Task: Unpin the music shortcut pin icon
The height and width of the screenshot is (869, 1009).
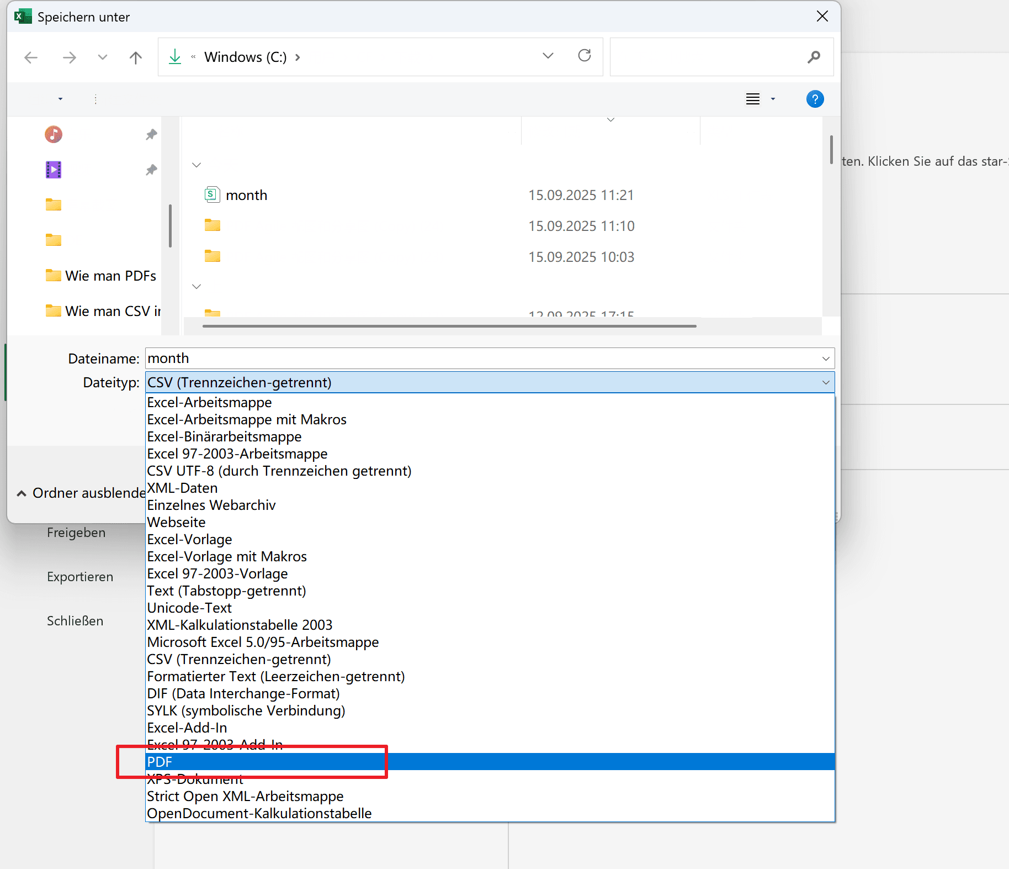Action: [x=151, y=134]
